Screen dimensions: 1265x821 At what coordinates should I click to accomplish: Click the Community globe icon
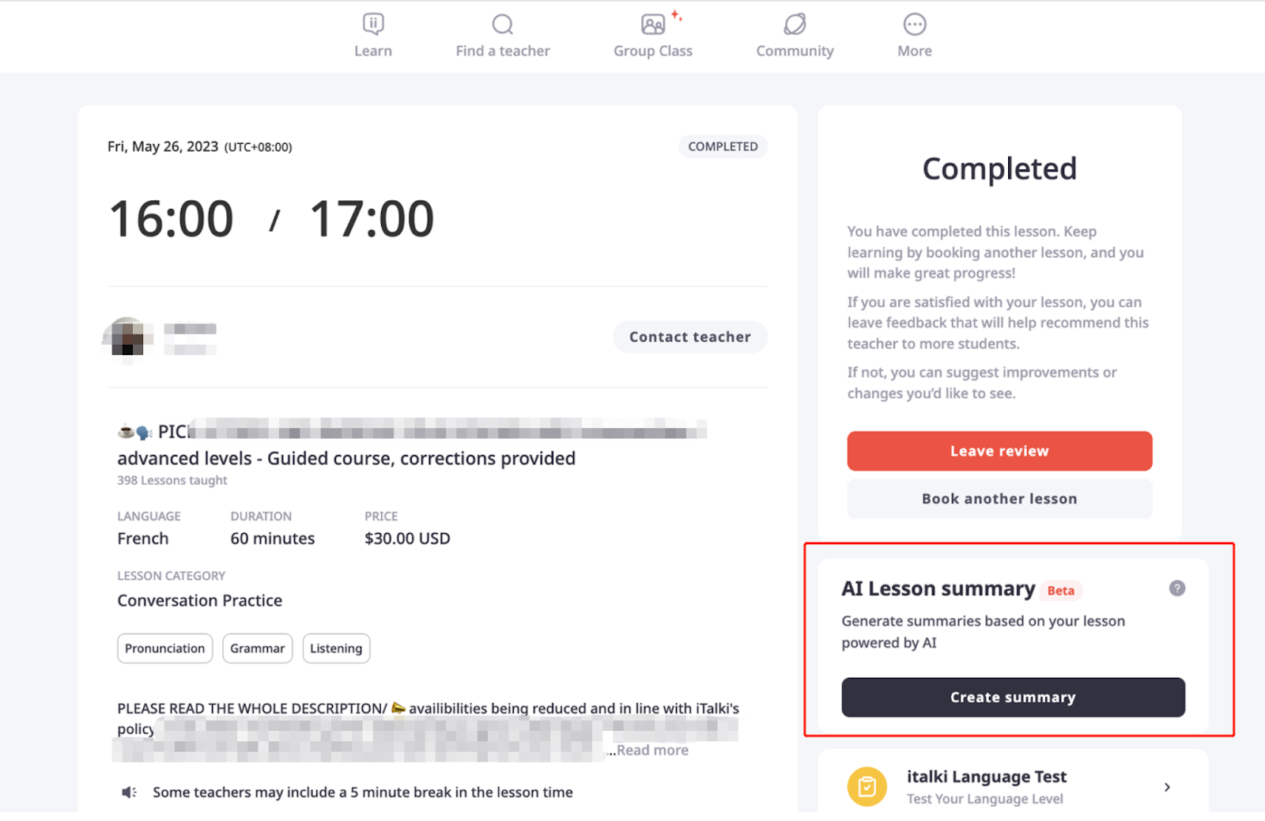[794, 23]
